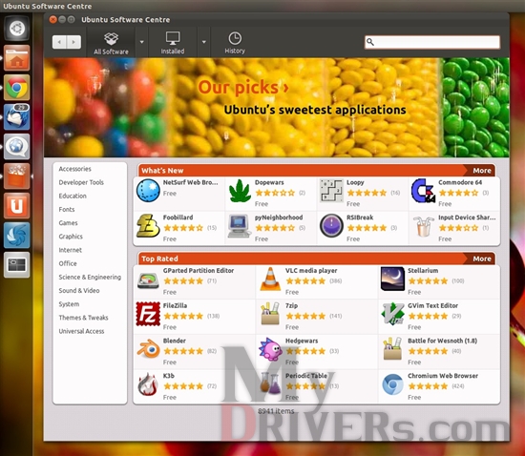Open the NetSurf Web Browser app icon
Image resolution: width=525 pixels, height=456 pixels.
point(148,191)
